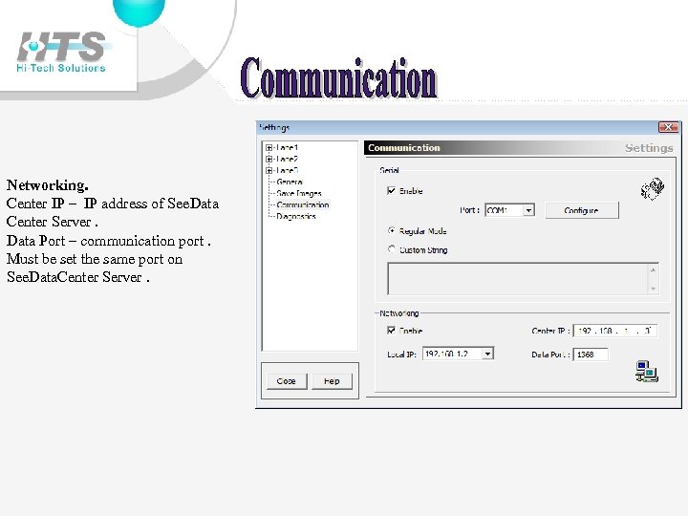Select Save Images in the settings tree
Viewport: 688px width, 516px height.
click(x=299, y=193)
